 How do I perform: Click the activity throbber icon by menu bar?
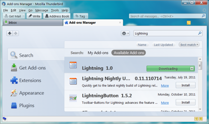[x=204, y=10]
